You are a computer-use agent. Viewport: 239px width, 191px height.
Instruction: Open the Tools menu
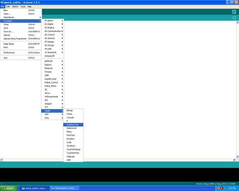pyautogui.click(x=23, y=7)
